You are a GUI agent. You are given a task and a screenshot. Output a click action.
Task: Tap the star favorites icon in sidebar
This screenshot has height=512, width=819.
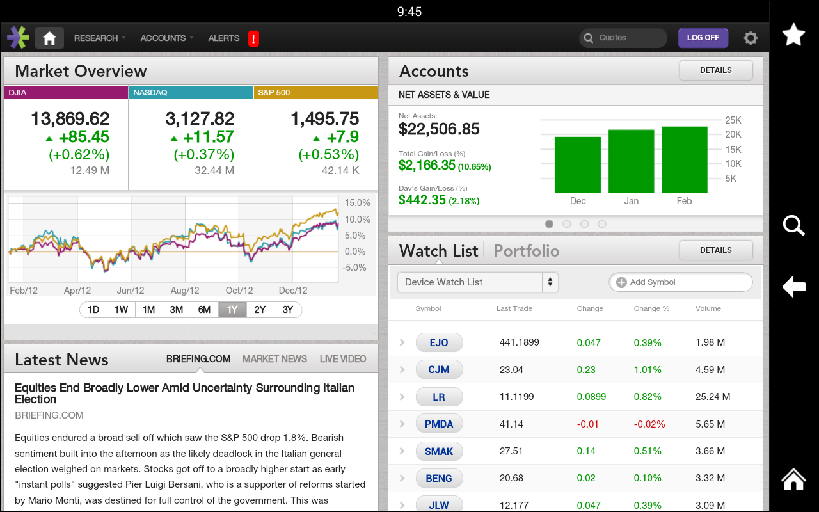(x=793, y=35)
